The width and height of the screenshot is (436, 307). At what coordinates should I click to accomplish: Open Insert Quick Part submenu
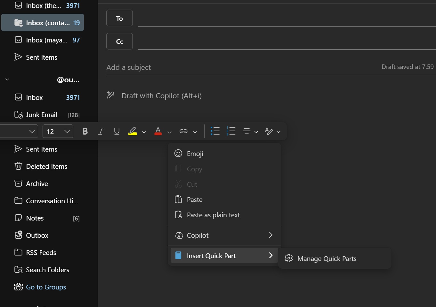(x=224, y=256)
